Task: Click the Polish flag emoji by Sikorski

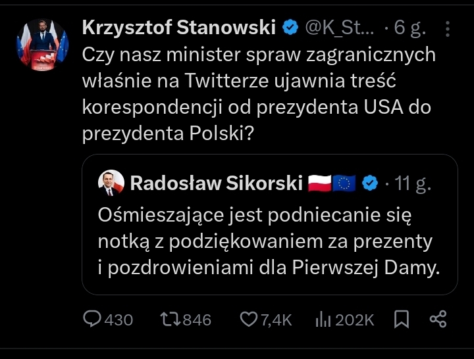Action: 319,183
